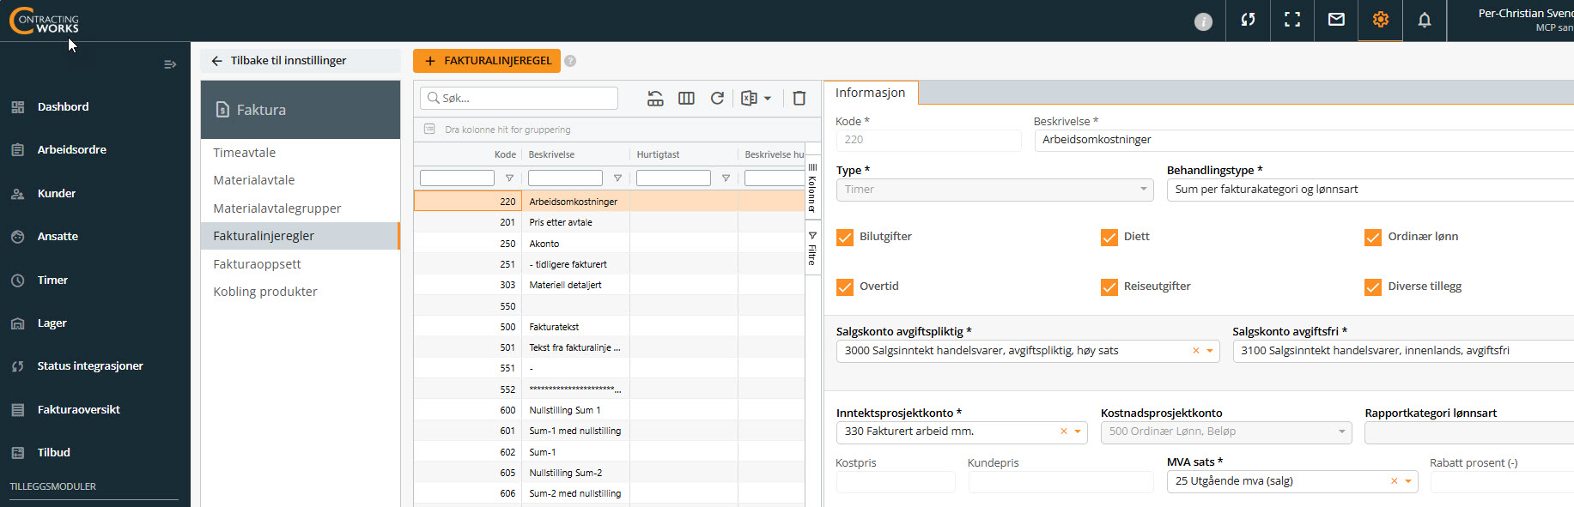Toggle the Diverse tillegg checkbox
This screenshot has height=507, width=1574.
[1373, 287]
